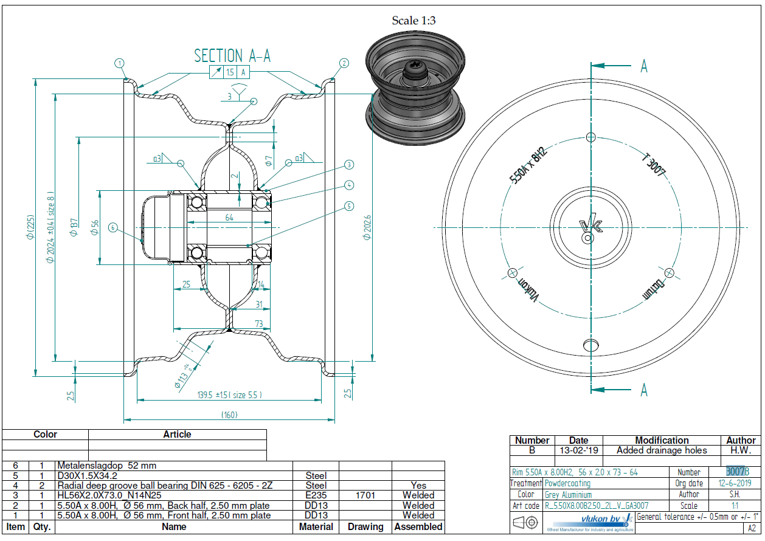
Task: Click the (160) overall width dimension
Action: (x=229, y=415)
